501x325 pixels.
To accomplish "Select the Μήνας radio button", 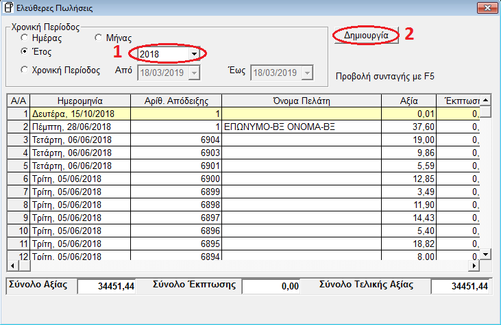I will pyautogui.click(x=99, y=38).
